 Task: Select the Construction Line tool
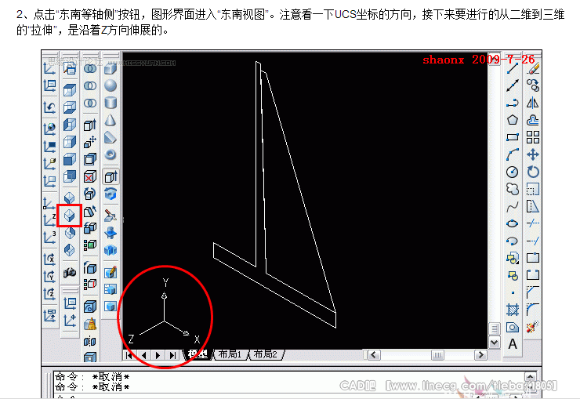[513, 85]
